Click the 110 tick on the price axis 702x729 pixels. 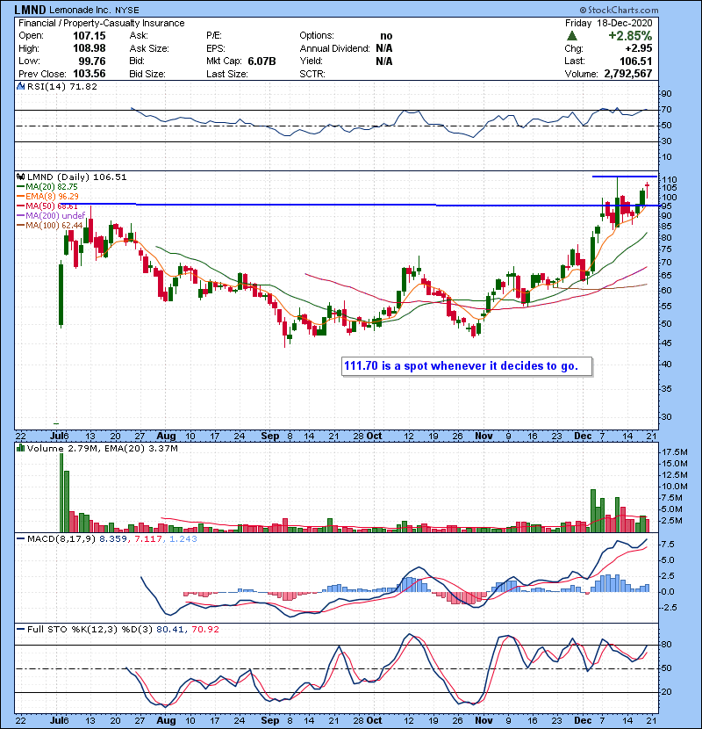pos(669,179)
